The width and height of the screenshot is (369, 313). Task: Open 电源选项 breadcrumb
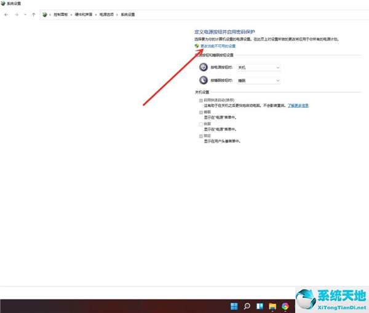(x=106, y=15)
